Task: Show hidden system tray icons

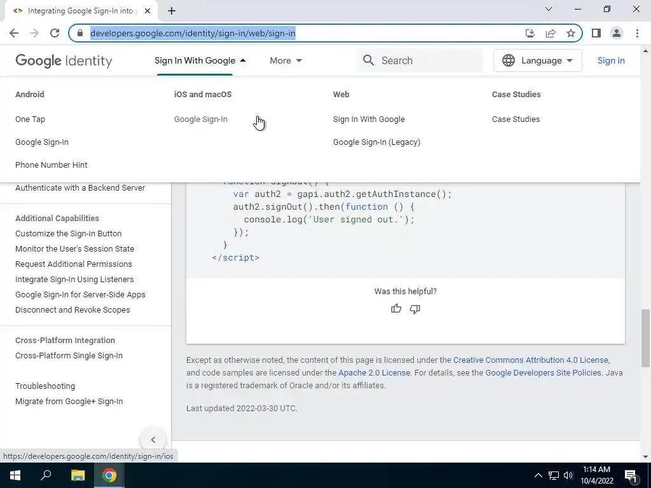Action: click(x=538, y=475)
